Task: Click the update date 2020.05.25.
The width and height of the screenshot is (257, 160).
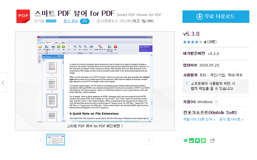Action: point(210,65)
